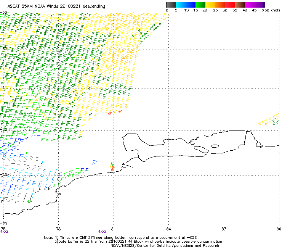The height and width of the screenshot is (248, 282).
Task: Click the small island outline near longitude 89
Action: click(259, 145)
